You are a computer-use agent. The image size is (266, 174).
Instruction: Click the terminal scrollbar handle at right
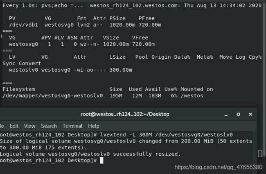(260, 154)
